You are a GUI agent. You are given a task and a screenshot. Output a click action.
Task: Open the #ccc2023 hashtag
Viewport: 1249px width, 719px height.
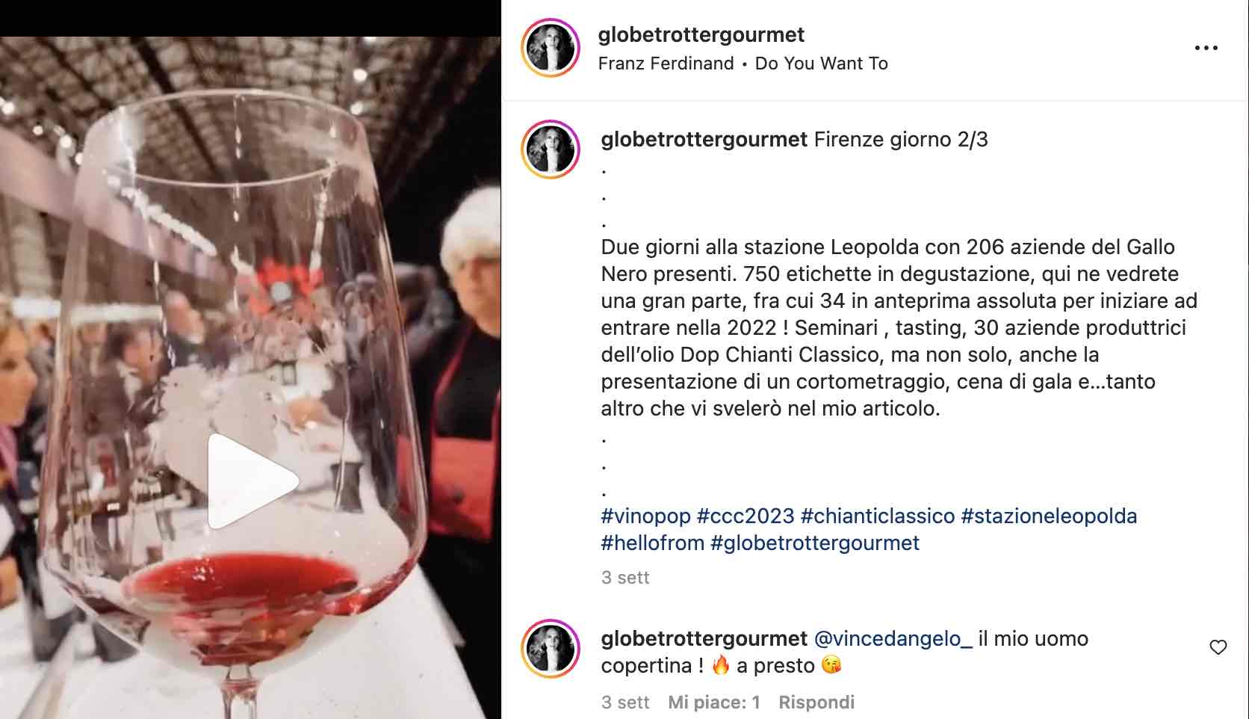click(745, 516)
